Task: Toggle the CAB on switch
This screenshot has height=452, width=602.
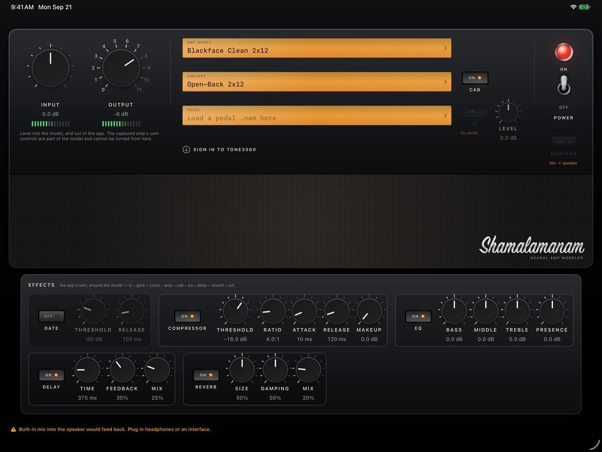Action: [x=475, y=78]
